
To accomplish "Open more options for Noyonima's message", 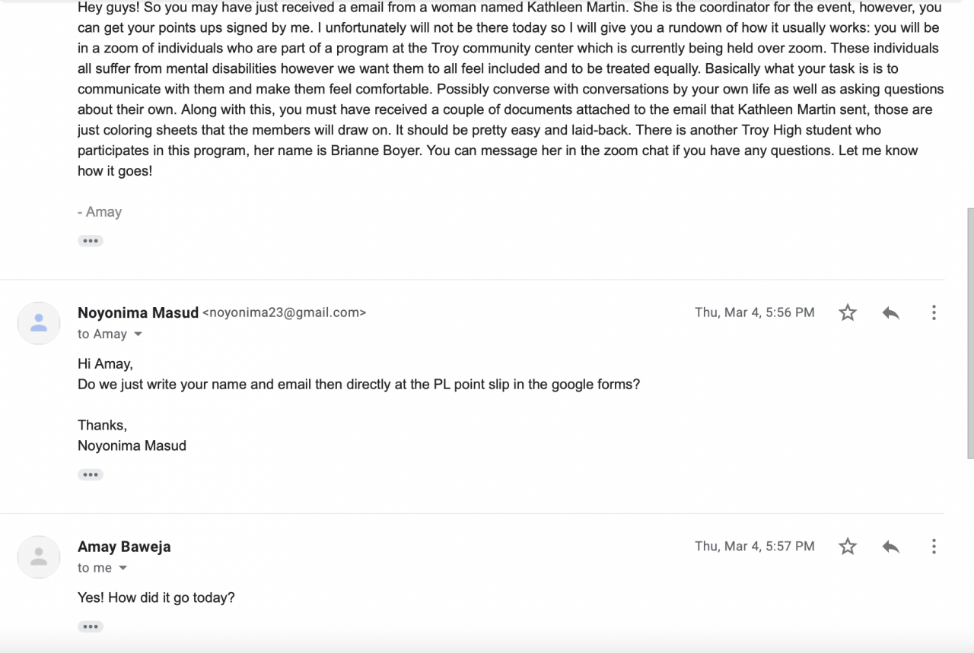I will point(934,312).
